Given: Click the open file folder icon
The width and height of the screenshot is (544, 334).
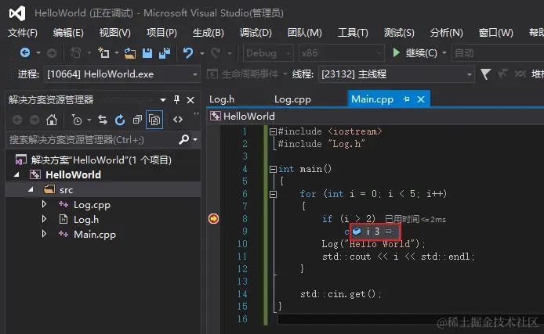Looking at the screenshot, I should pyautogui.click(x=130, y=53).
